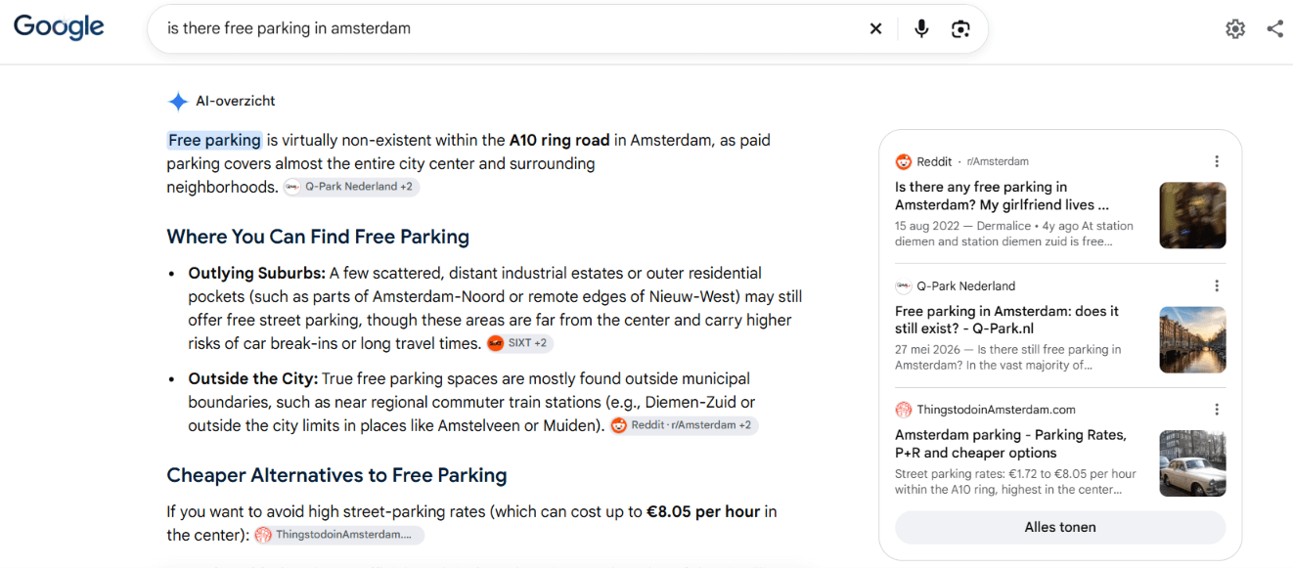Click into the search input field

pyautogui.click(x=509, y=29)
